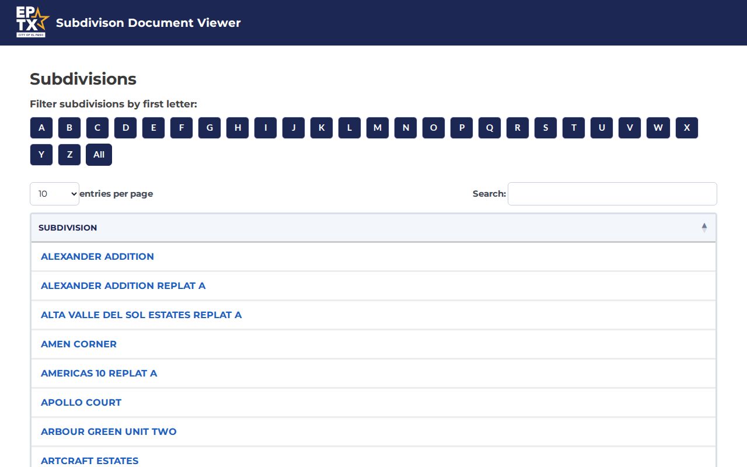The image size is (747, 467).
Task: Filter subdivisions by letter F
Action: pos(181,128)
